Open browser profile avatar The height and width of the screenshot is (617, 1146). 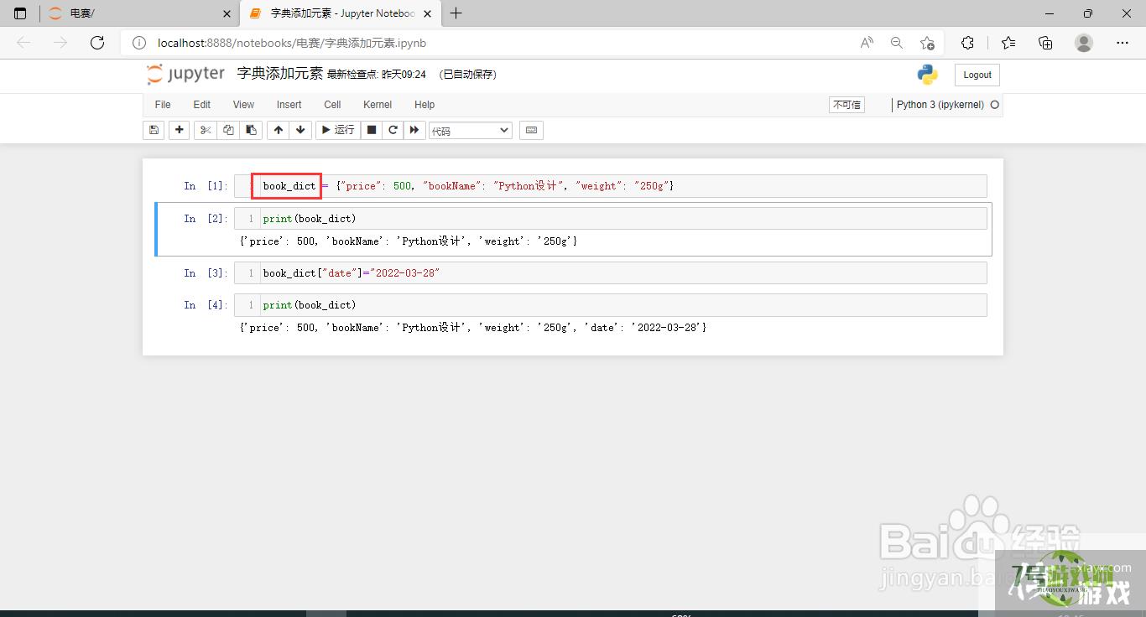click(1084, 43)
